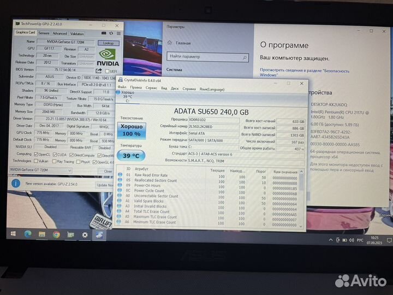
Task: Toggle OpenCL checkbox
Action: [x=36, y=154]
